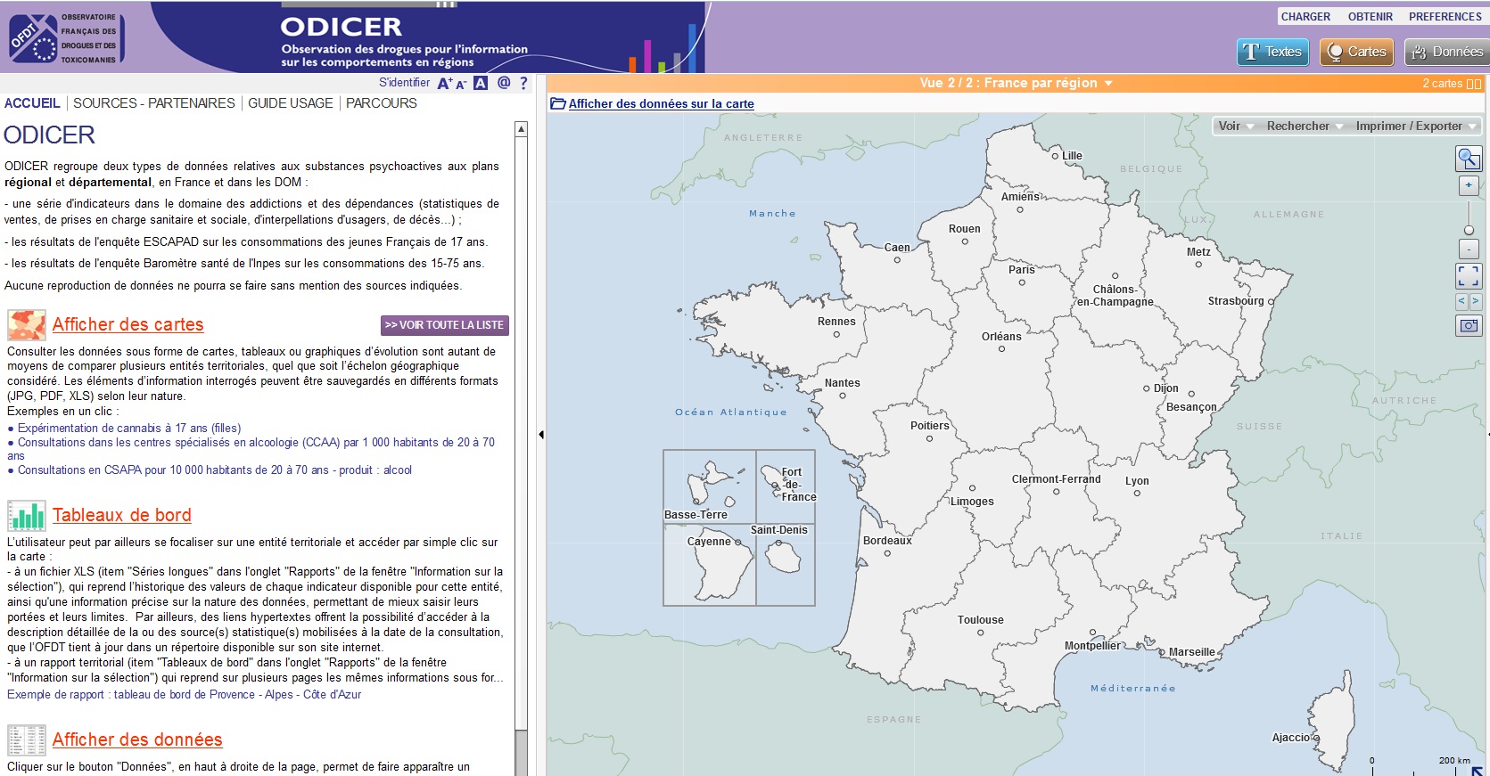The height and width of the screenshot is (776, 1490).
Task: Open the PARCOURS page
Action: point(382,103)
